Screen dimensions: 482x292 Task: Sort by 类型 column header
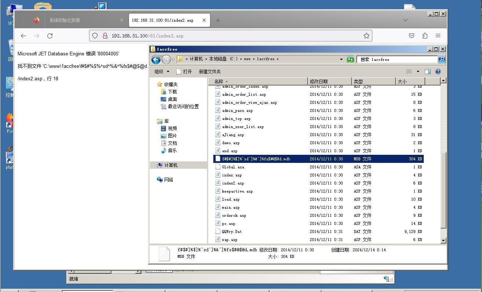pos(374,81)
